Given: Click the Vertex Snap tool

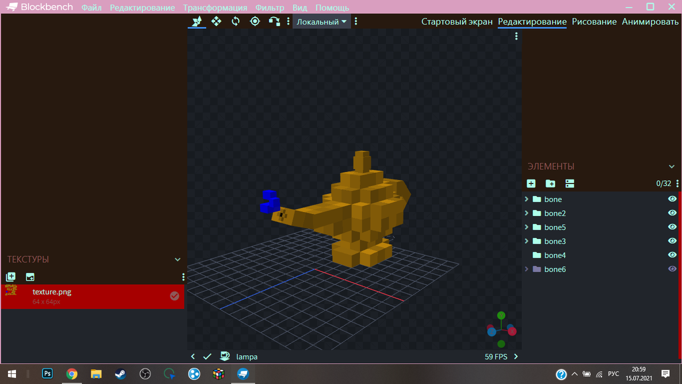Looking at the screenshot, I should coord(274,21).
